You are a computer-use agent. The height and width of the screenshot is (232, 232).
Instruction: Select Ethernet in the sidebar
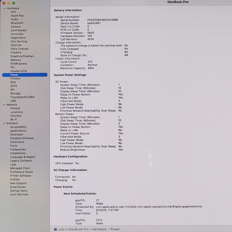point(16,45)
